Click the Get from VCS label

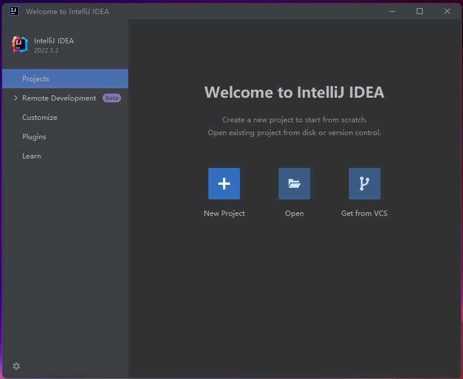tap(365, 213)
